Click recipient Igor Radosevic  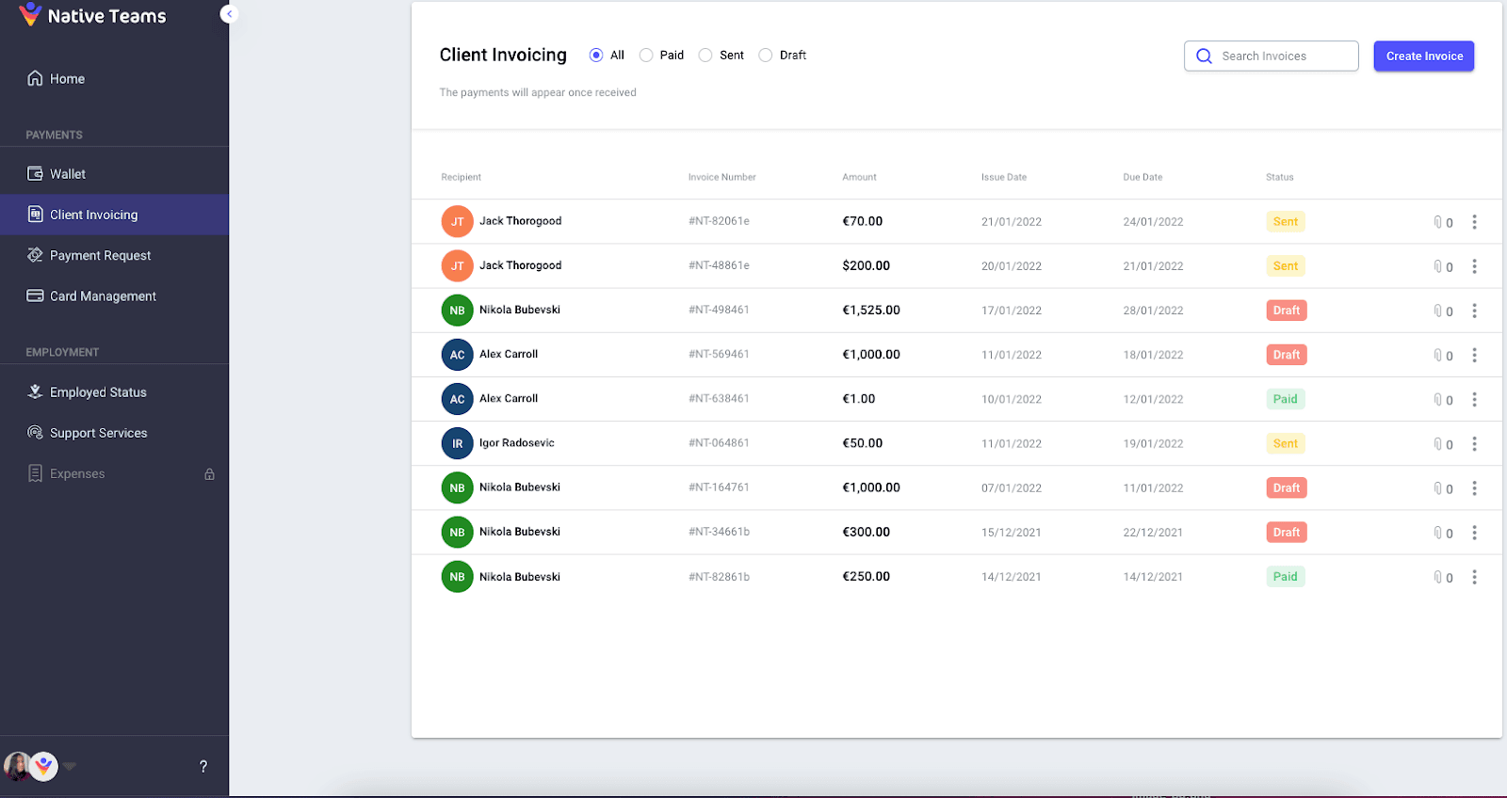tap(517, 443)
